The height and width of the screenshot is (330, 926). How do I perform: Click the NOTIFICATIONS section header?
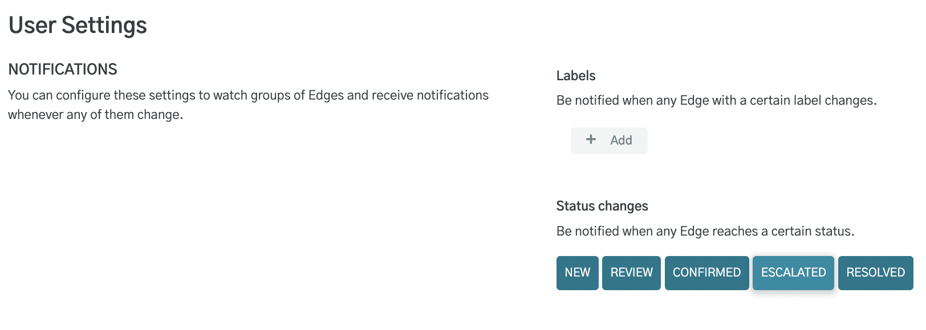[x=62, y=69]
